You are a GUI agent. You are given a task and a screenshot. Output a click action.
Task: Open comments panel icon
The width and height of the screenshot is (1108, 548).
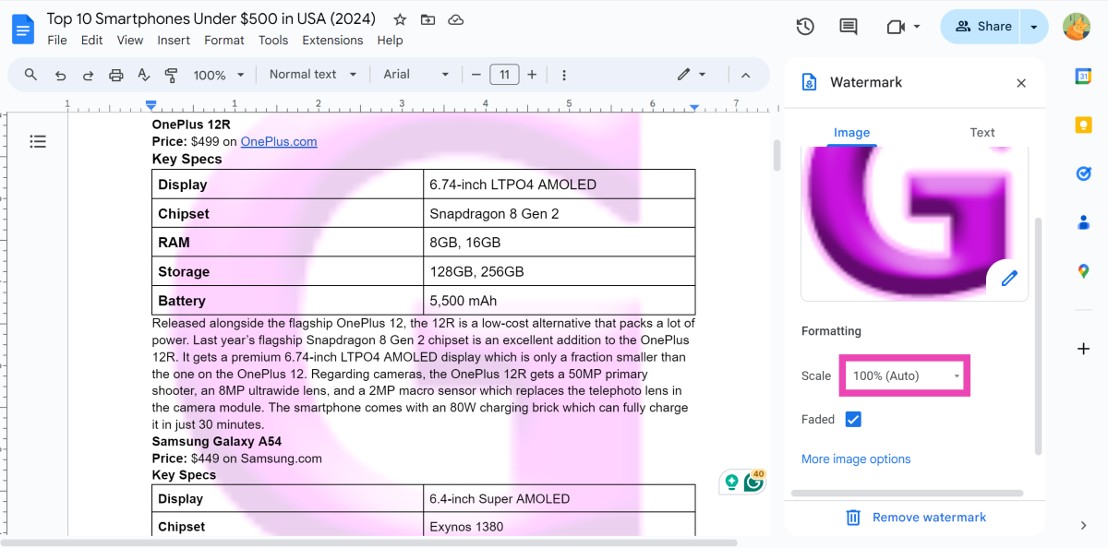point(848,27)
